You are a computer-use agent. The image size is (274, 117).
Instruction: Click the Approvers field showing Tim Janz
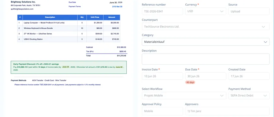point(227,111)
